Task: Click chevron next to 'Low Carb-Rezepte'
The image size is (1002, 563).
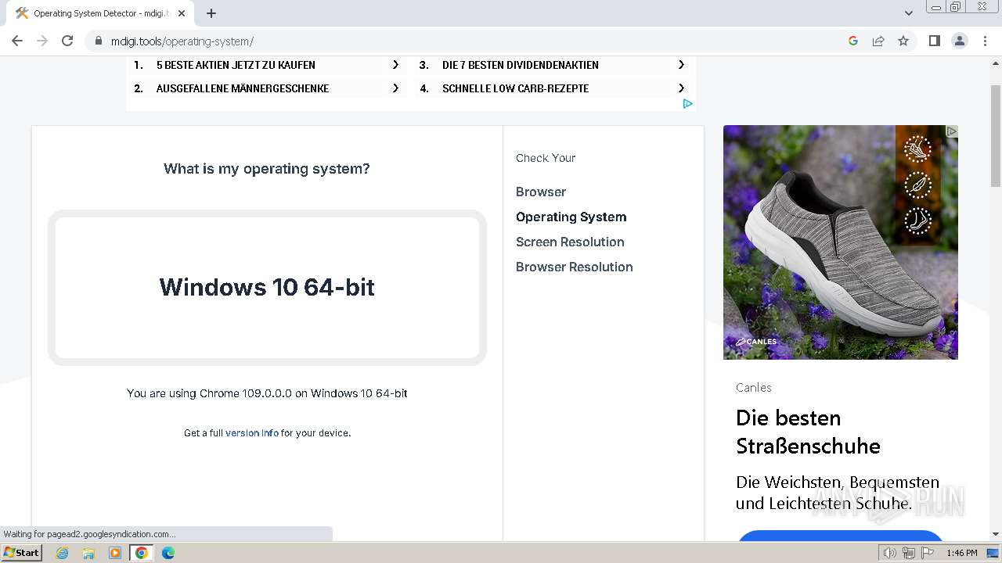Action: [x=681, y=88]
